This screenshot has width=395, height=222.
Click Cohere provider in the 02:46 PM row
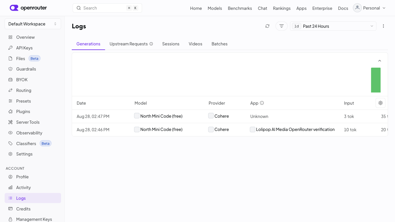(222, 129)
